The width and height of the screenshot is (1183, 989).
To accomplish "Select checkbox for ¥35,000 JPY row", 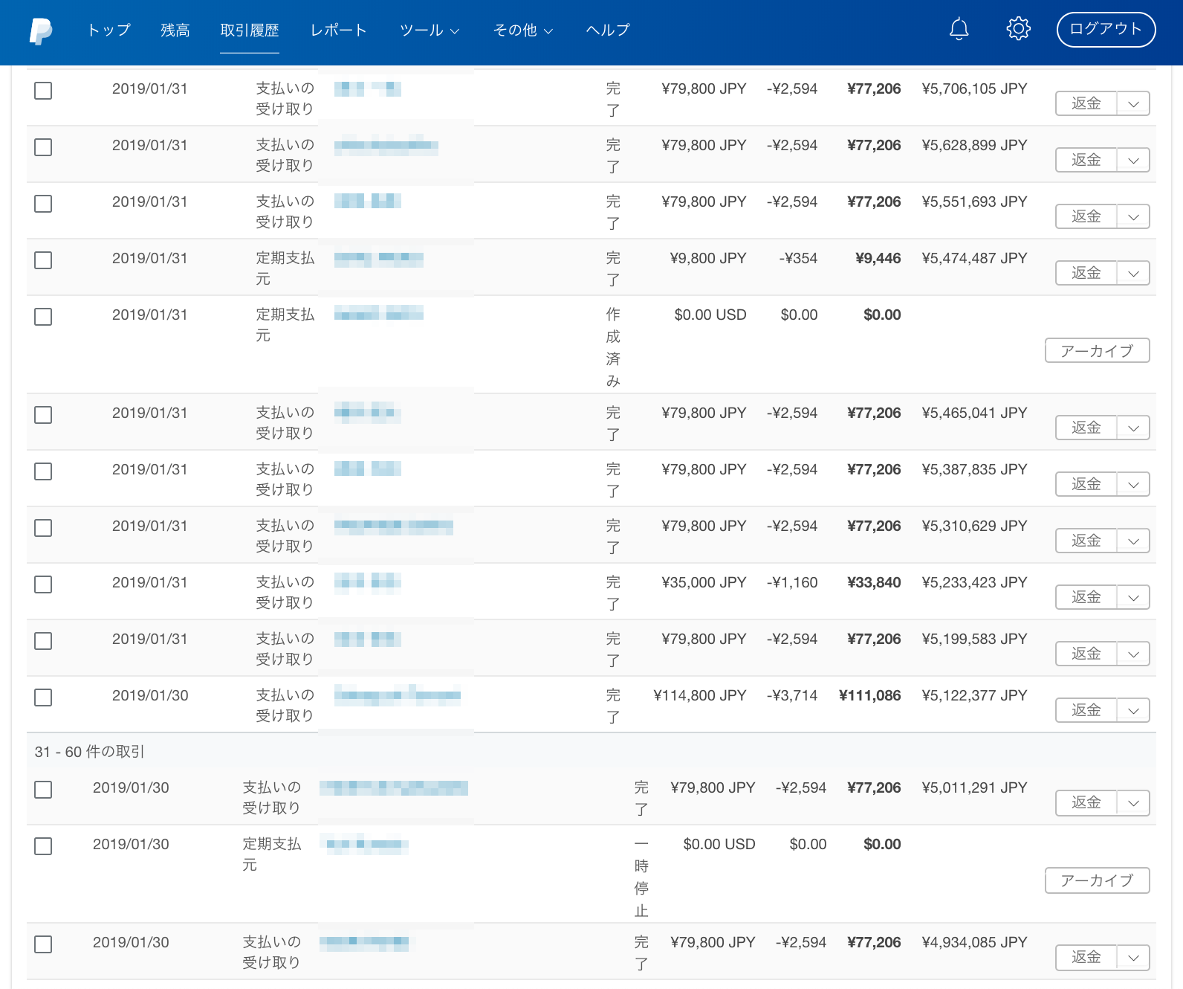I will click(43, 584).
